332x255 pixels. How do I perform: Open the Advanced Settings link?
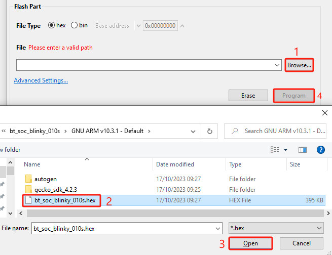click(x=41, y=80)
